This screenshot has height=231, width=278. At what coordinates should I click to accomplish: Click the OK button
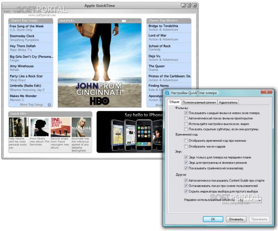click(213, 219)
